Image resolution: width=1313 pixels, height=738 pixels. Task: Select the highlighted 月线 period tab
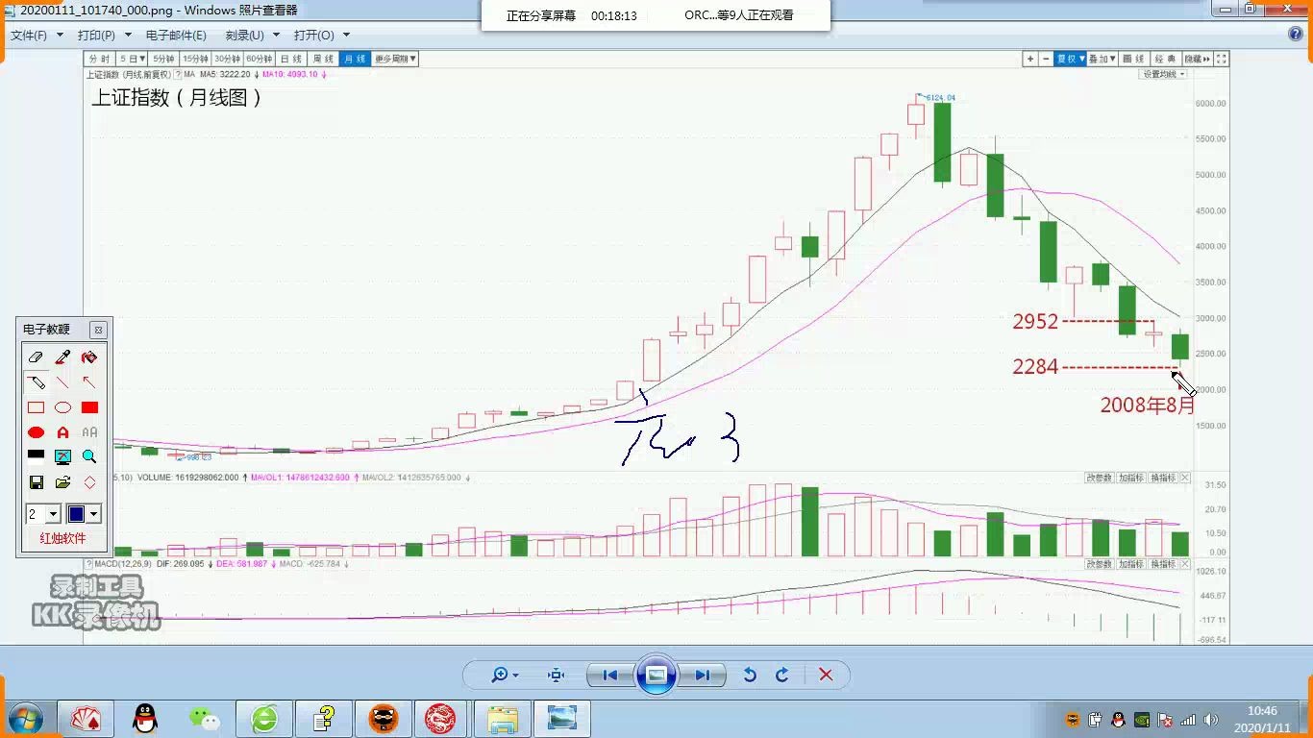click(x=355, y=59)
